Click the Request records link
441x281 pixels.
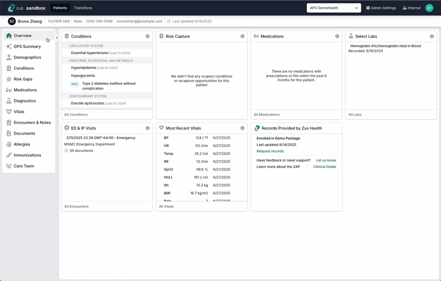(x=270, y=151)
